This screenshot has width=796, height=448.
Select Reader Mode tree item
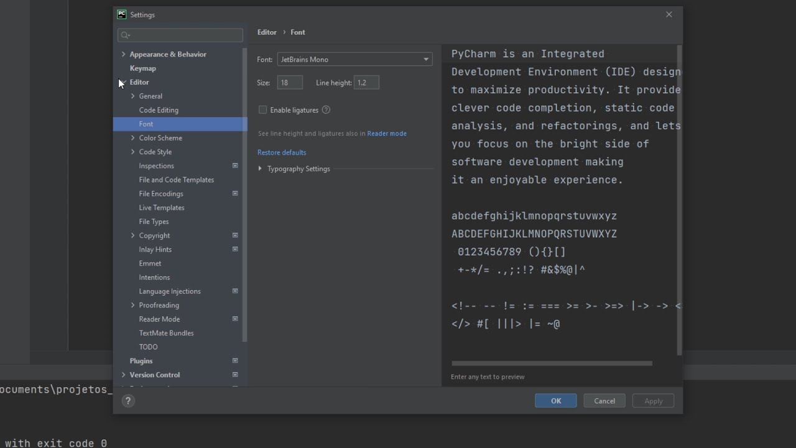click(159, 319)
